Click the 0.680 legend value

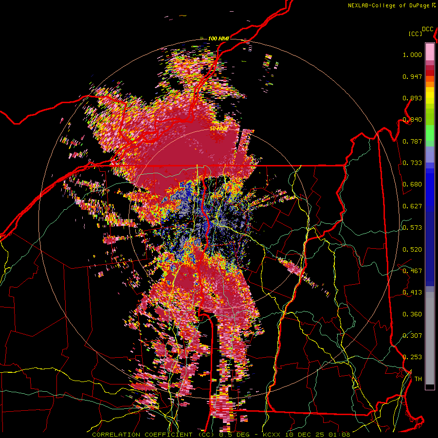pyautogui.click(x=412, y=184)
